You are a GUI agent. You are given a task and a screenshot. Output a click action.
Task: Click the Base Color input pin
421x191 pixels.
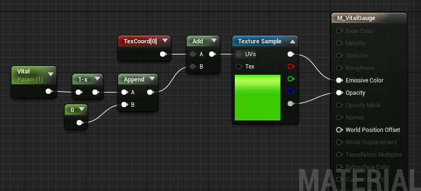pyautogui.click(x=340, y=31)
